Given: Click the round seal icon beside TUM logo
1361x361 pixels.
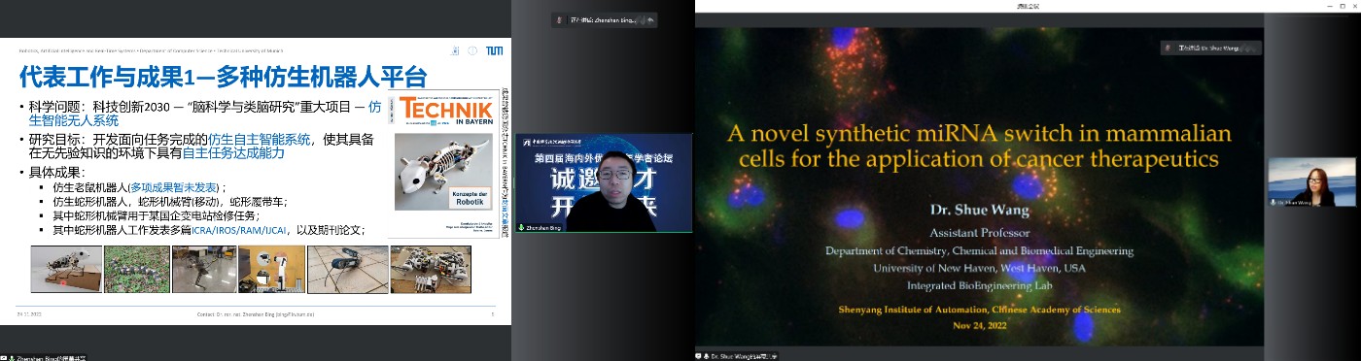Looking at the screenshot, I should pos(472,50).
